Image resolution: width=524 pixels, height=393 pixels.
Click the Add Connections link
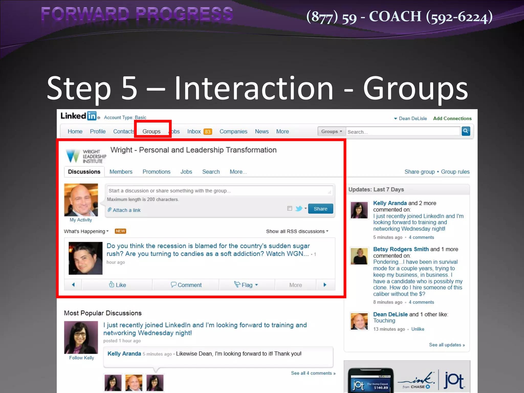[x=452, y=118]
